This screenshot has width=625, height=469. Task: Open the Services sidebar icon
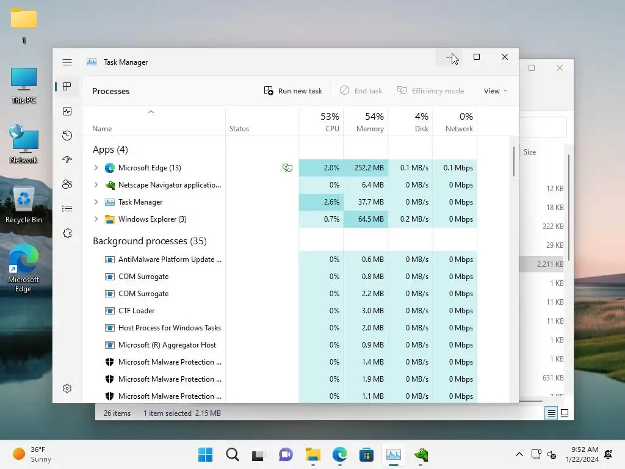pyautogui.click(x=67, y=233)
